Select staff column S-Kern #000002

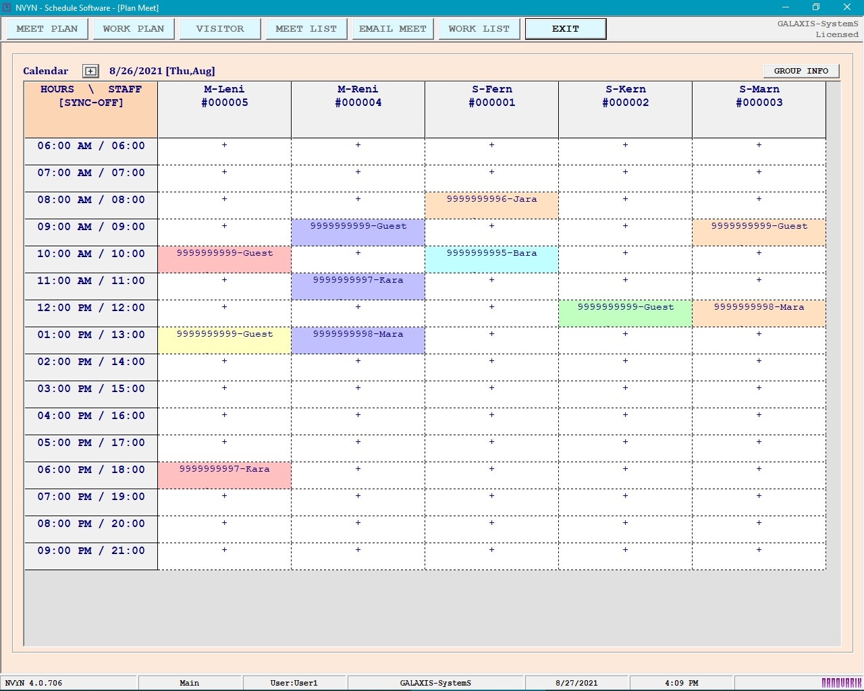tap(626, 110)
